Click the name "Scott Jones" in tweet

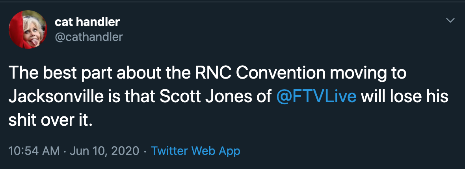193,97
